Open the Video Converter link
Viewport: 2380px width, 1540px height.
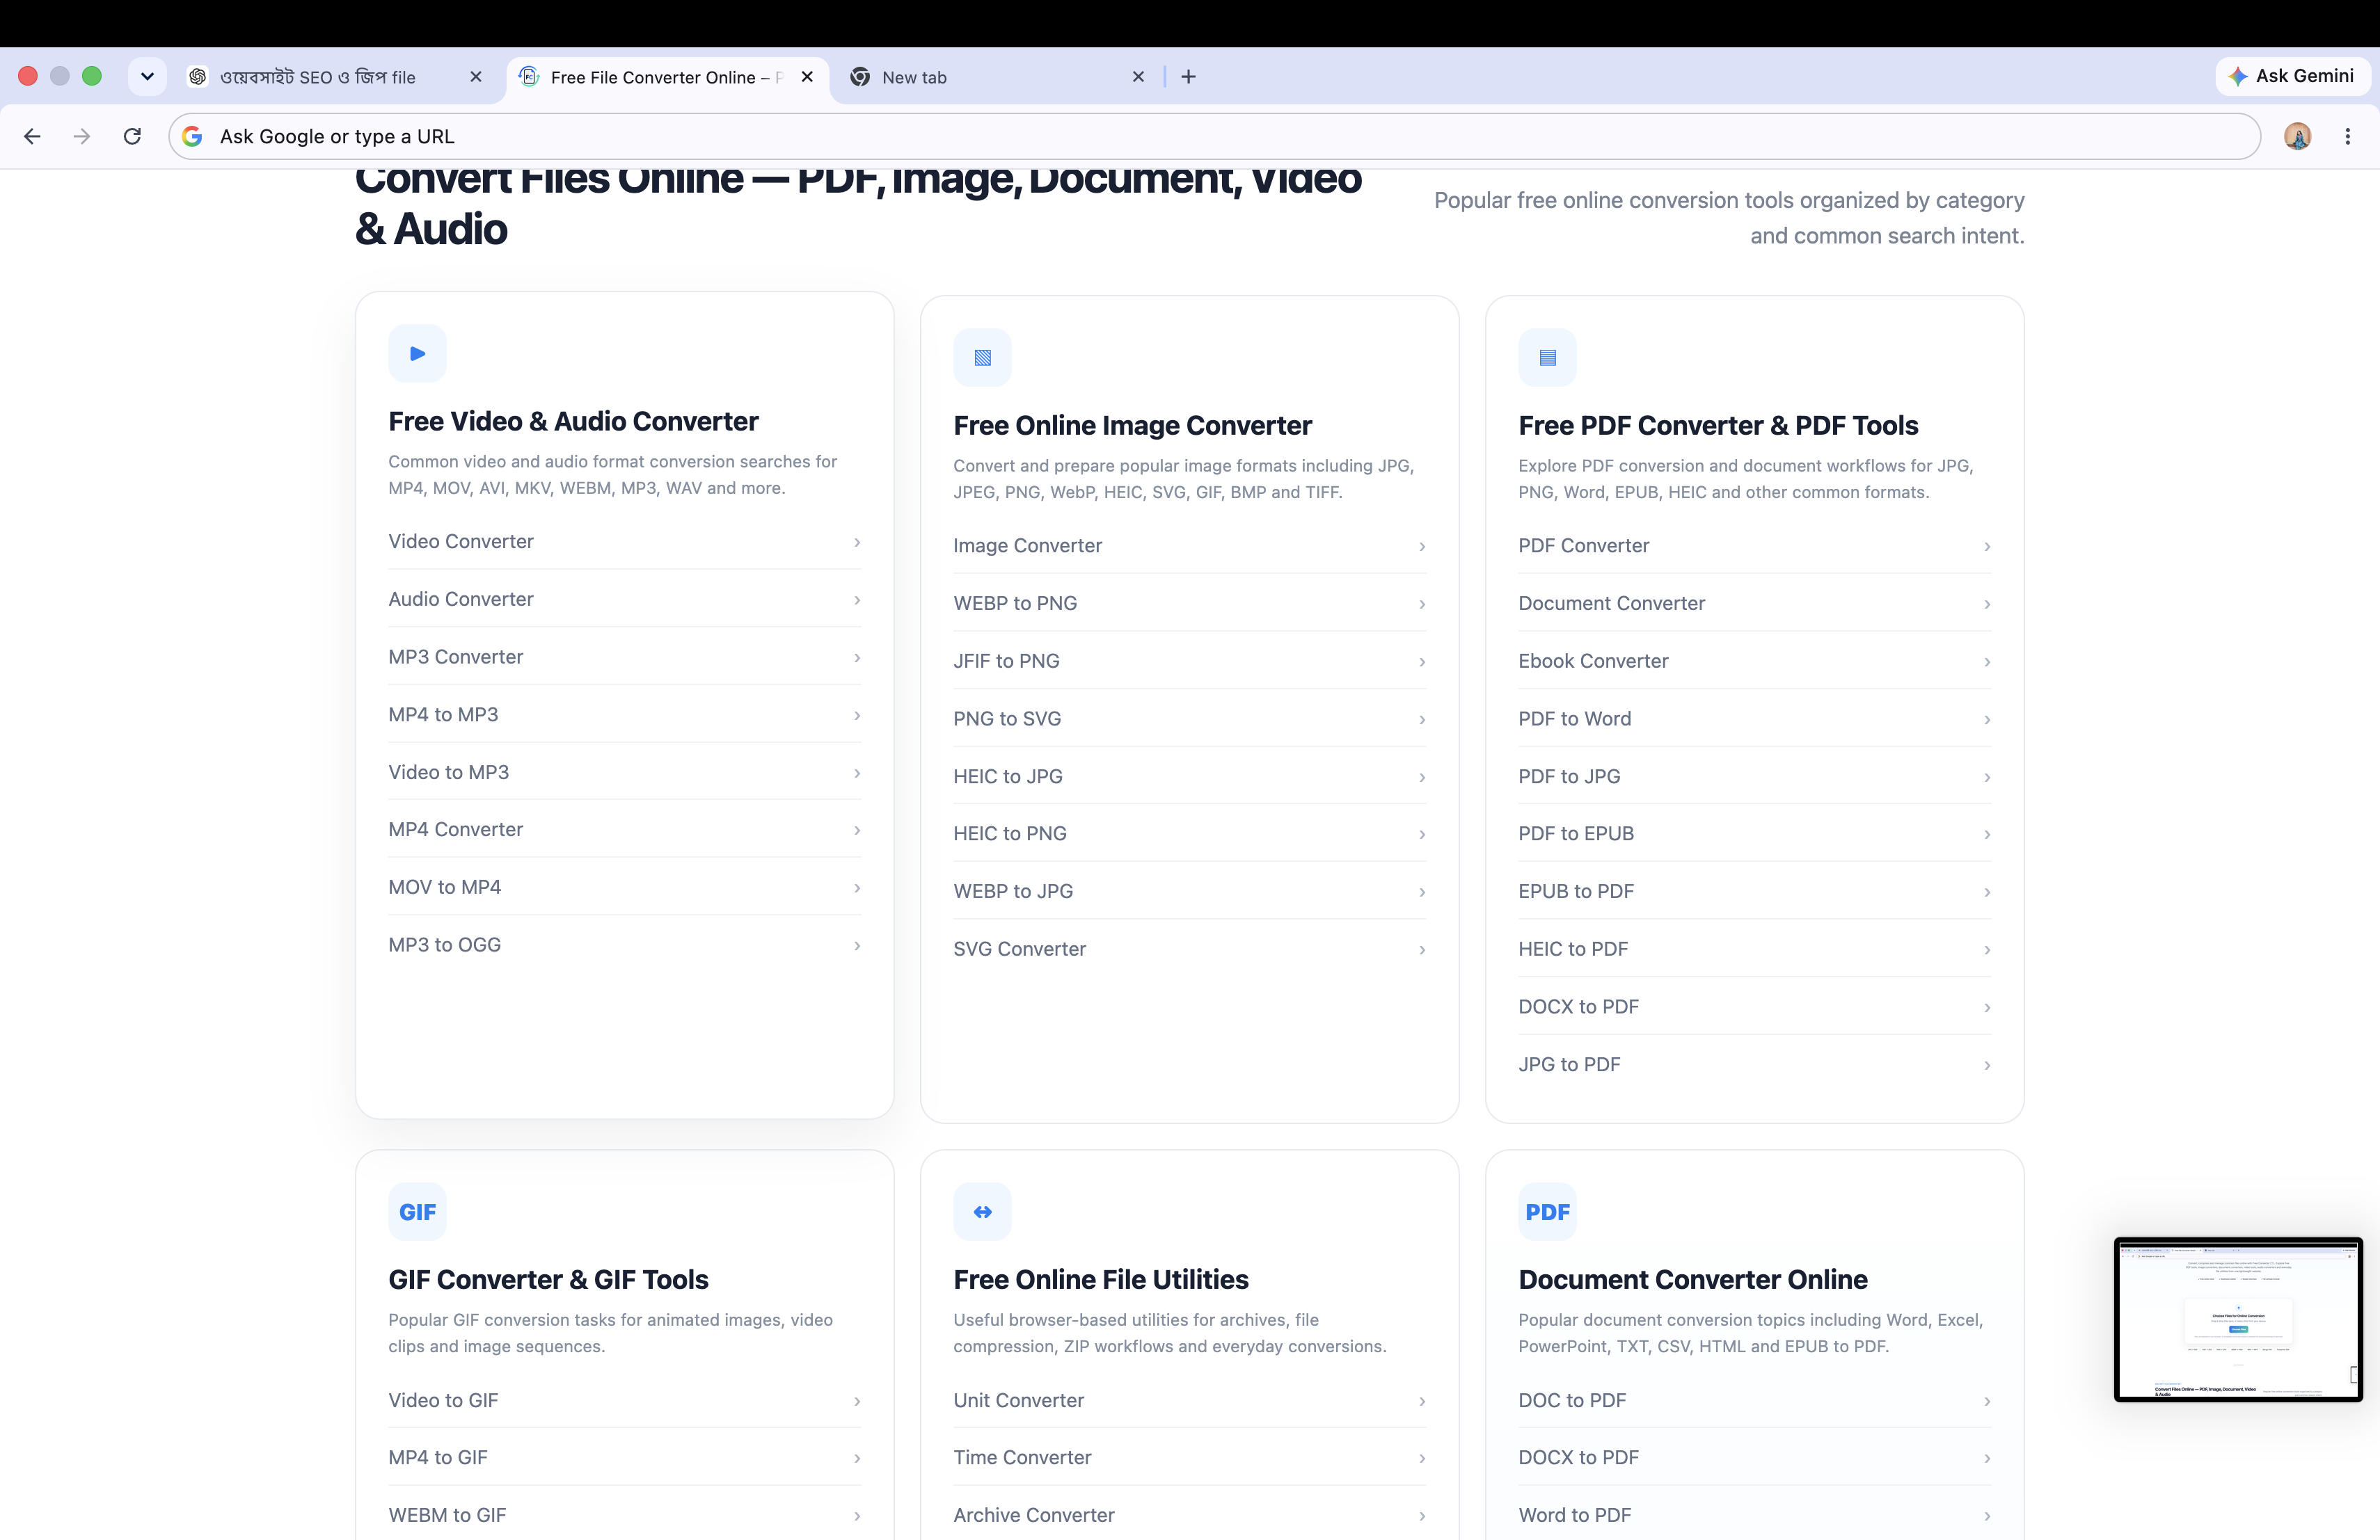click(x=624, y=542)
